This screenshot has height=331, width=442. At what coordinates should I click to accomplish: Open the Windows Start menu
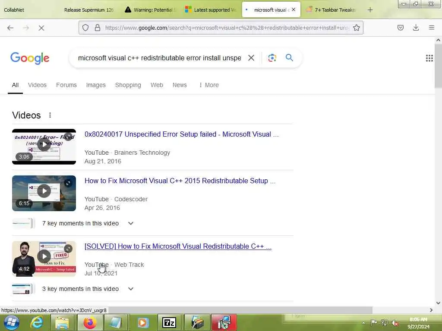[11, 322]
